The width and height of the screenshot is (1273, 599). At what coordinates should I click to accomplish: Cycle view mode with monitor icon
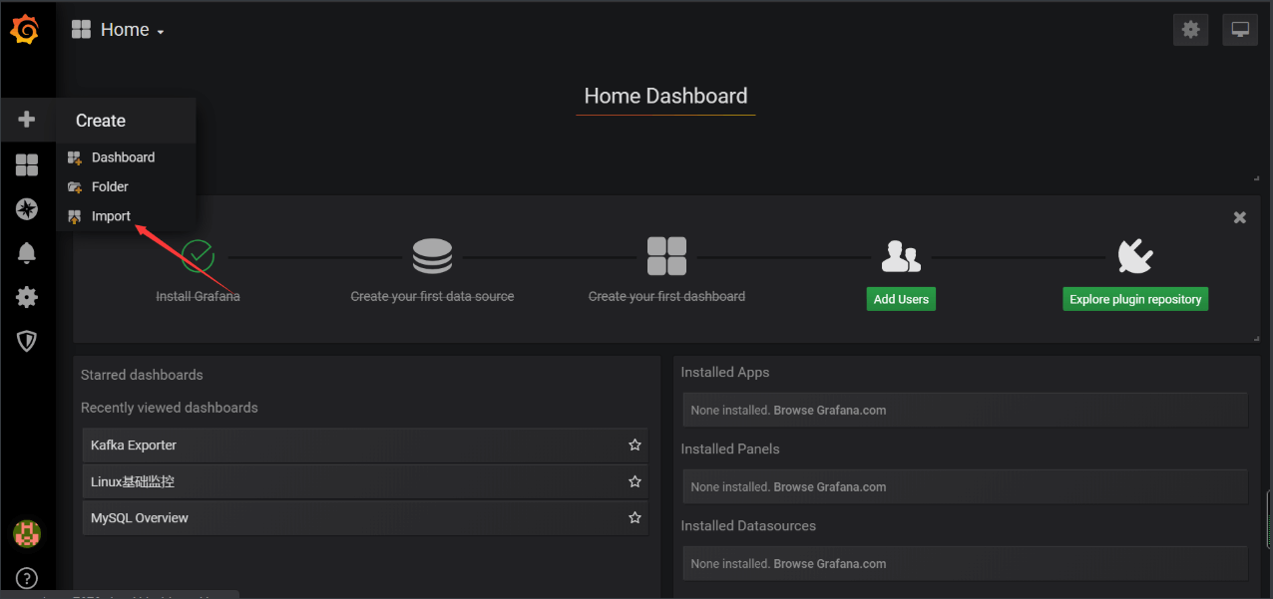[1240, 30]
